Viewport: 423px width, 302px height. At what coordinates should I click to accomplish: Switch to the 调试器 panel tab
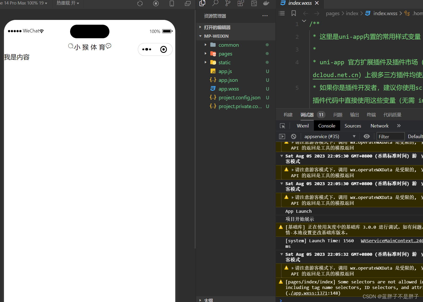pos(307,115)
